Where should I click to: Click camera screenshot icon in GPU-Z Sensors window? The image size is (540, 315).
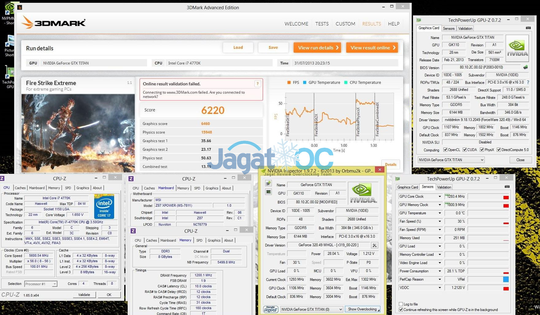tap(507, 187)
